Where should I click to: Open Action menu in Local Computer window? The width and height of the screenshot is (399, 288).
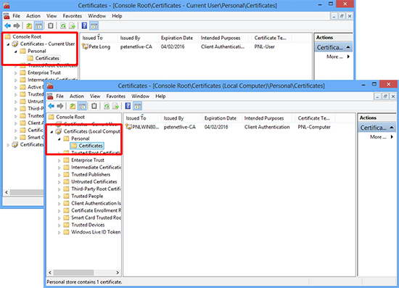coord(77,96)
